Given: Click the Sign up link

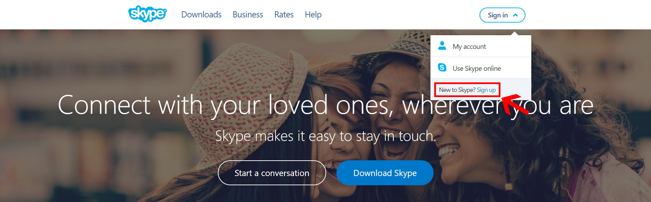Looking at the screenshot, I should pyautogui.click(x=486, y=90).
